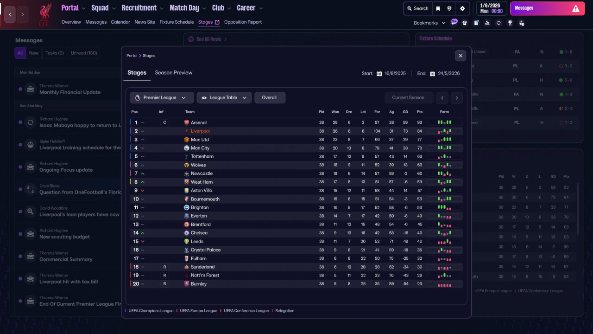Open the globe icon in top bar

click(449, 8)
